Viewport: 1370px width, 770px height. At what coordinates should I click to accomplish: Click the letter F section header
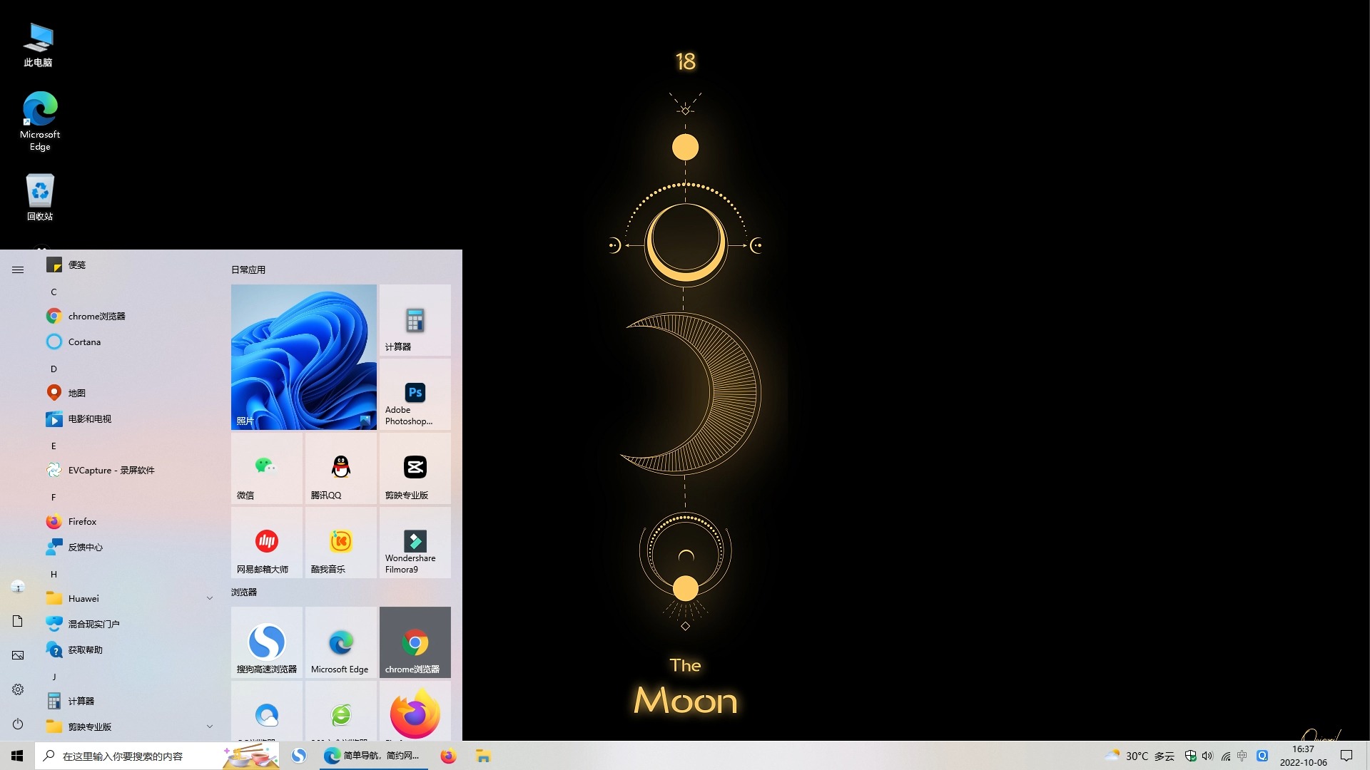pyautogui.click(x=54, y=497)
